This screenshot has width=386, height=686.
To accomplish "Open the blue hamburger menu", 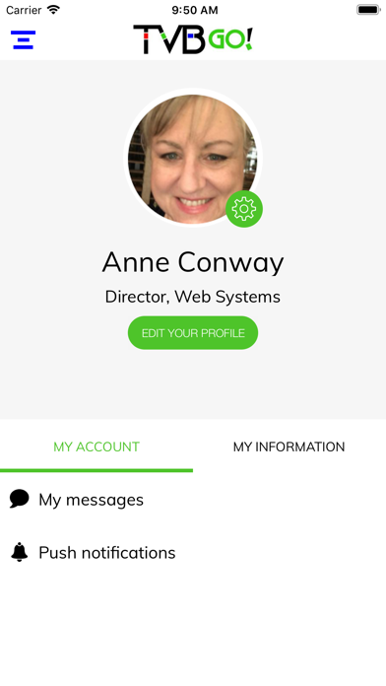I will click(x=24, y=39).
